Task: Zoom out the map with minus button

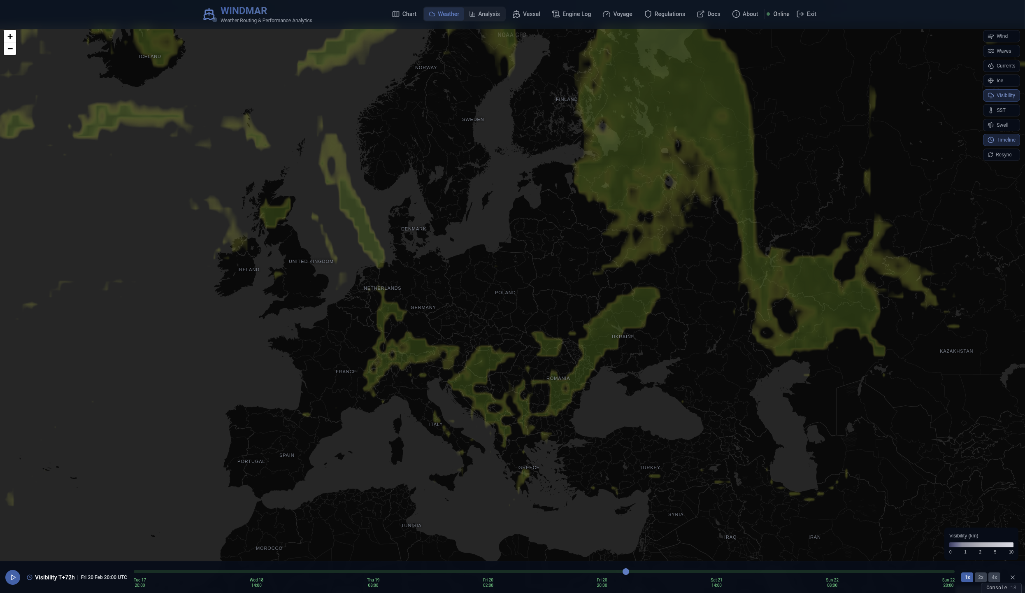Action: coord(10,49)
